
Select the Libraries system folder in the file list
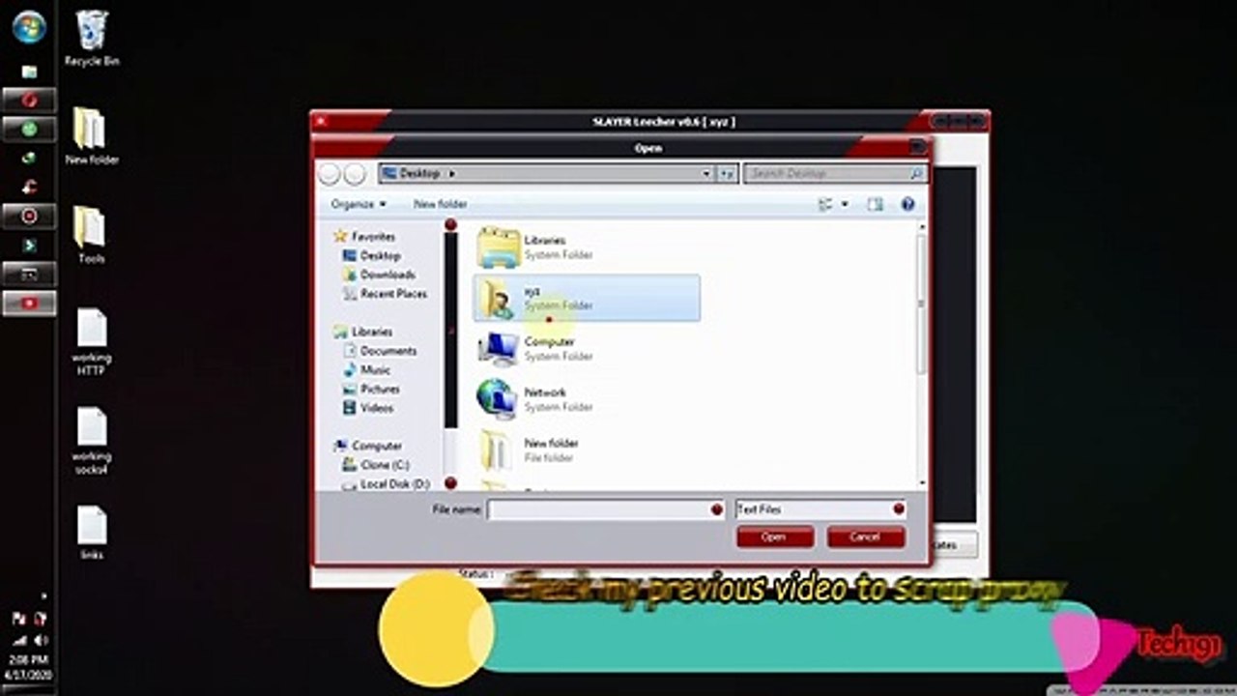point(586,247)
